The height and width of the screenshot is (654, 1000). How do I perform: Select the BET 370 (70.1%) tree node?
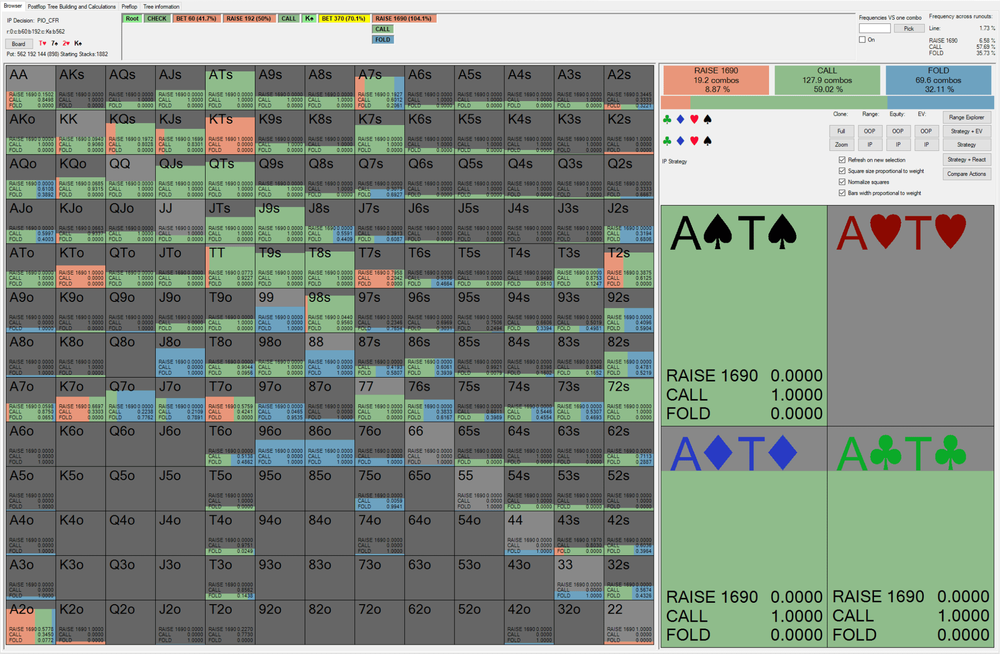click(x=343, y=19)
